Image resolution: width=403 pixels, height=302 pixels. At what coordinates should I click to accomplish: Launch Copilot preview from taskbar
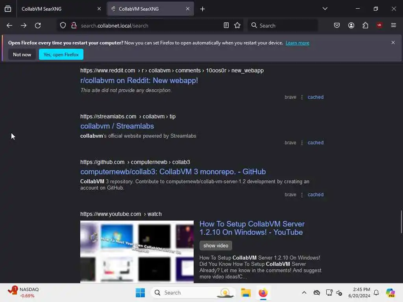coord(390,293)
